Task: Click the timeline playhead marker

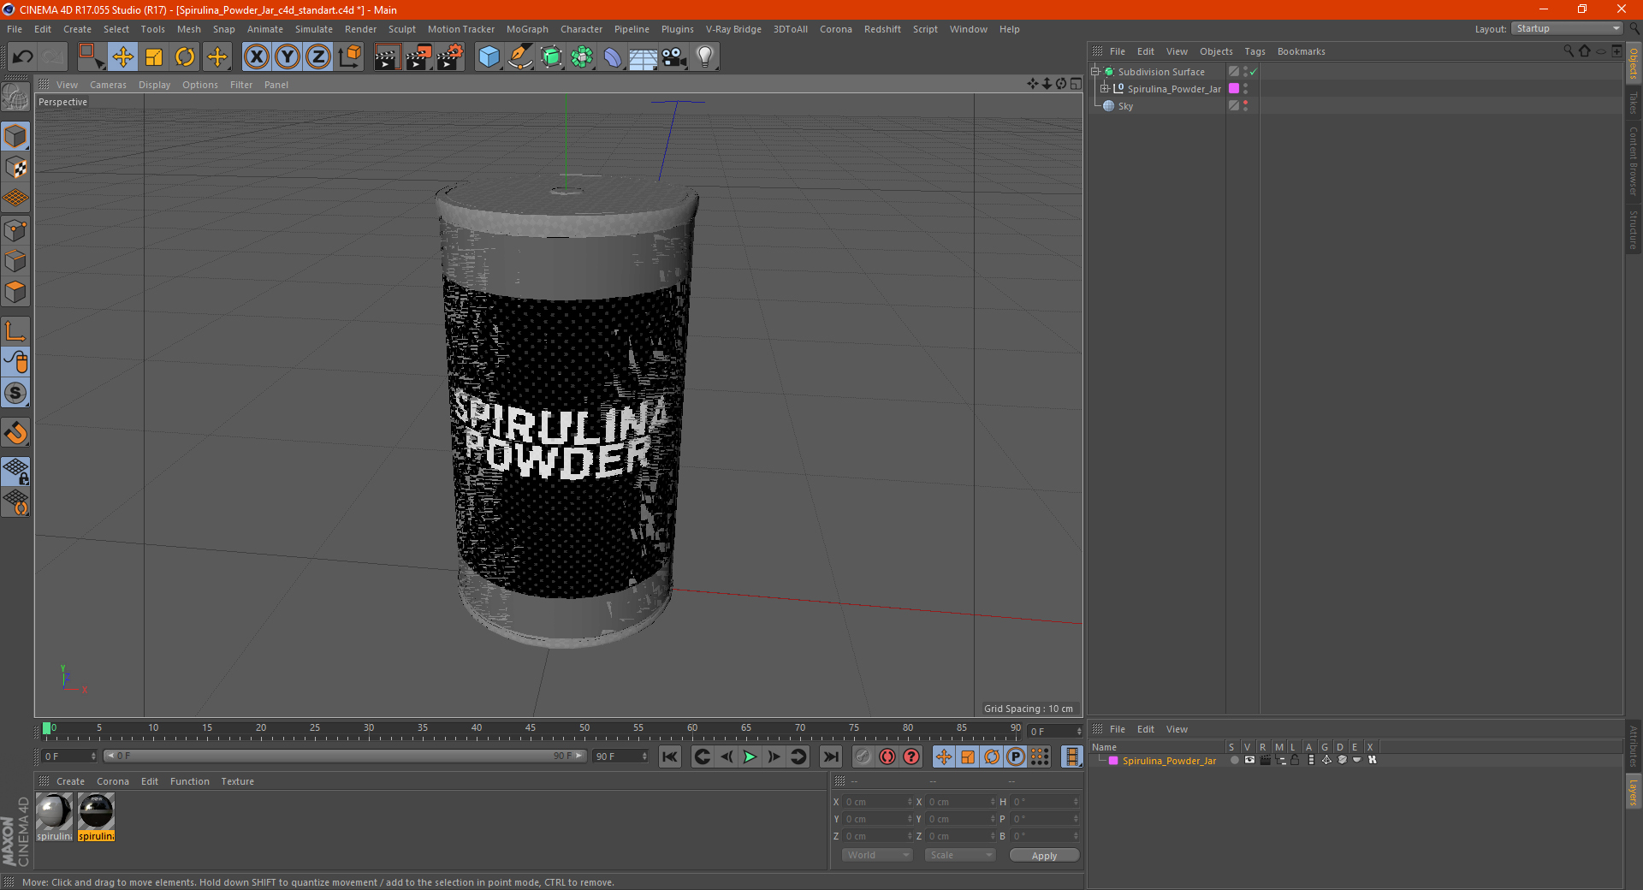Action: [47, 728]
